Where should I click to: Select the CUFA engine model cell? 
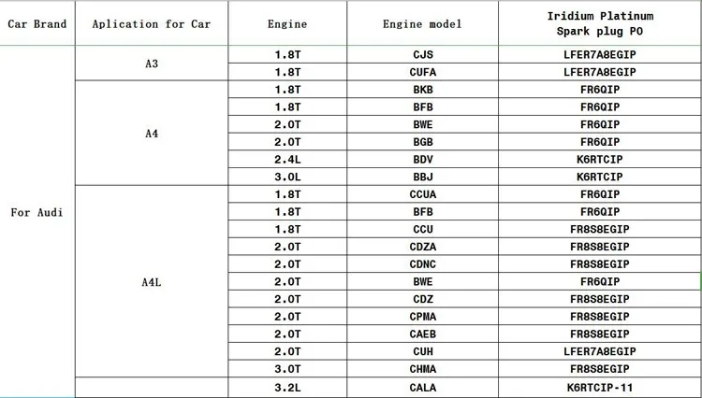(x=422, y=72)
